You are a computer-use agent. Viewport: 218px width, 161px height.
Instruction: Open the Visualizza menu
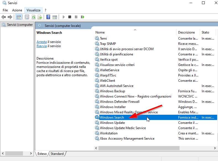click(x=33, y=10)
